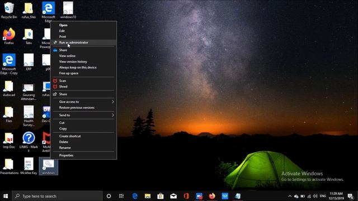The width and height of the screenshot is (358, 201).
Task: Click McAfee Shred in context menu
Action: click(63, 87)
